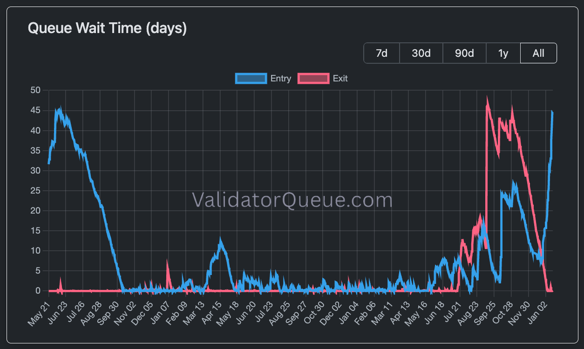
Task: Select the 90d range option
Action: coord(464,53)
